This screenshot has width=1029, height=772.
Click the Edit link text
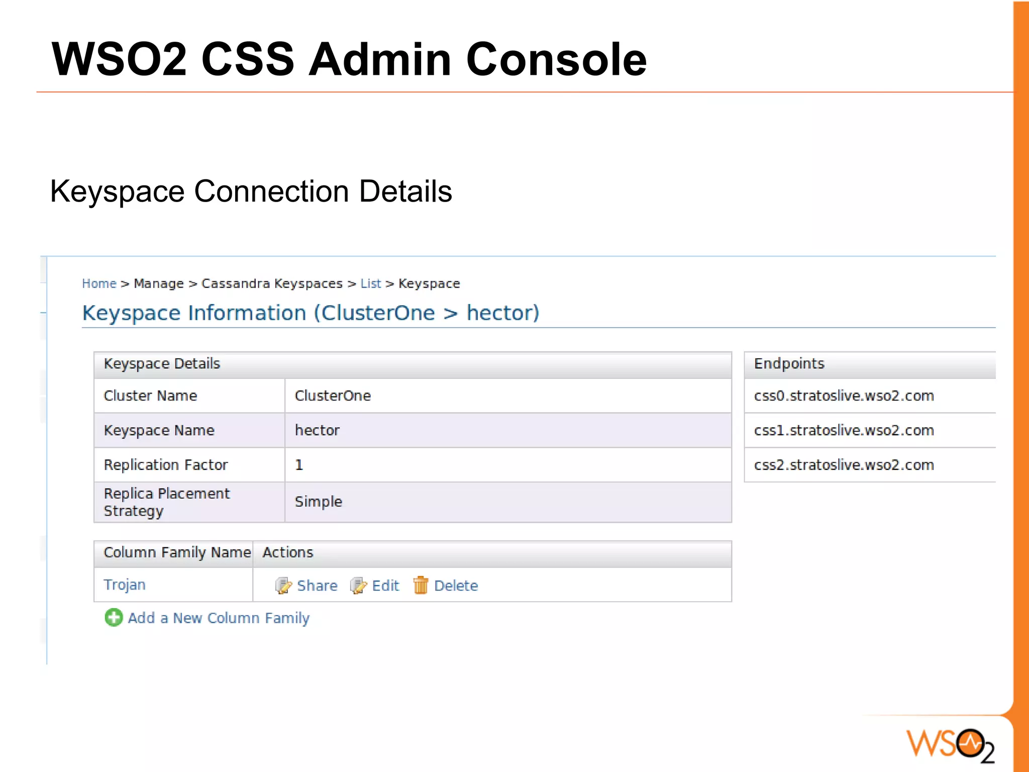tap(385, 586)
